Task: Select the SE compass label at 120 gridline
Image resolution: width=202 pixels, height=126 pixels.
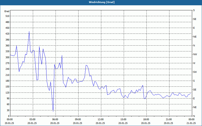Action: coord(195,90)
